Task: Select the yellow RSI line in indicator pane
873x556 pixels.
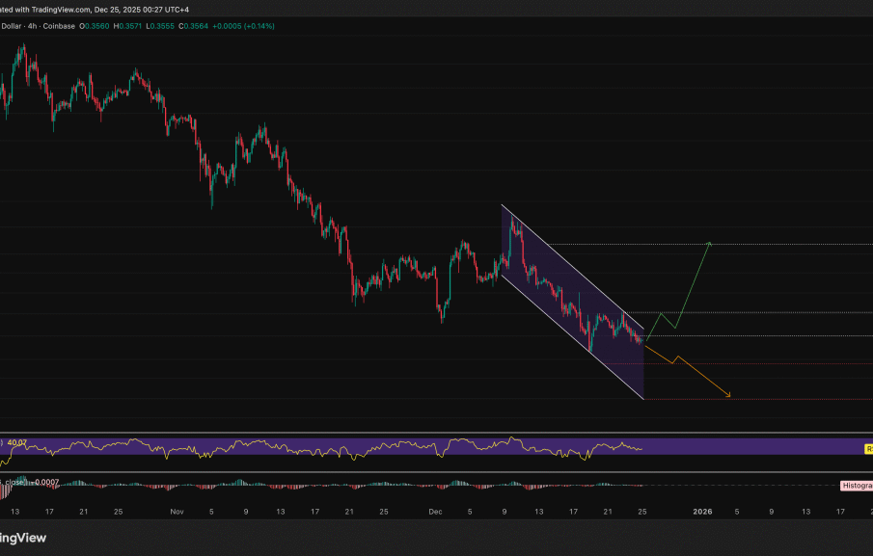Action: (x=289, y=447)
